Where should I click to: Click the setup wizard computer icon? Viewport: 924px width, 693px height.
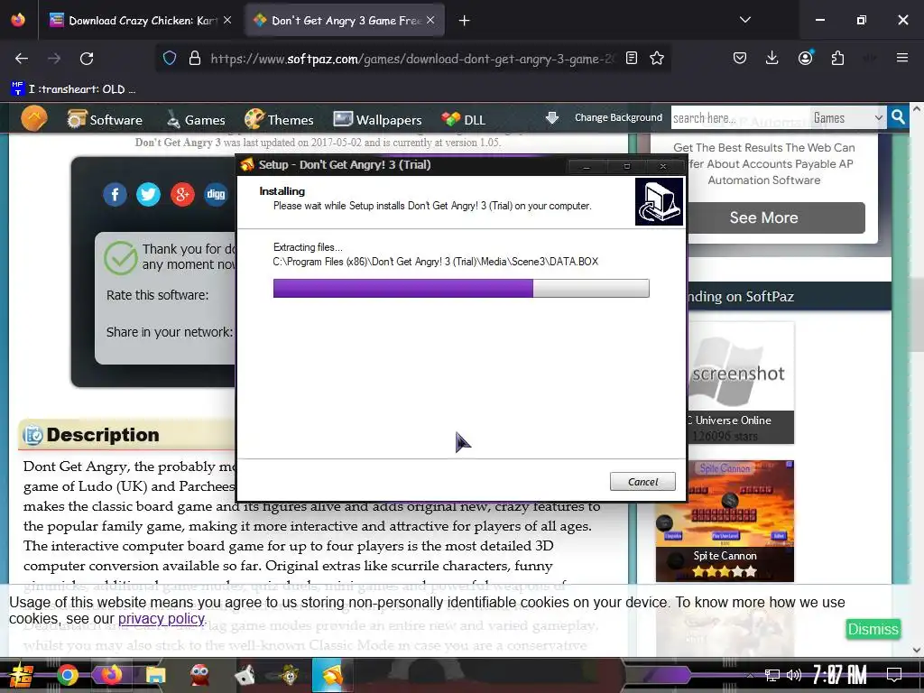coord(659,201)
